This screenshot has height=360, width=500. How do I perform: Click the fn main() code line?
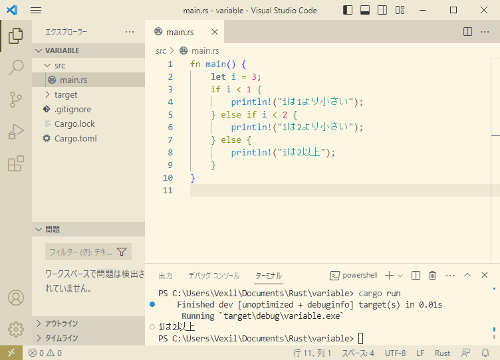[218, 64]
